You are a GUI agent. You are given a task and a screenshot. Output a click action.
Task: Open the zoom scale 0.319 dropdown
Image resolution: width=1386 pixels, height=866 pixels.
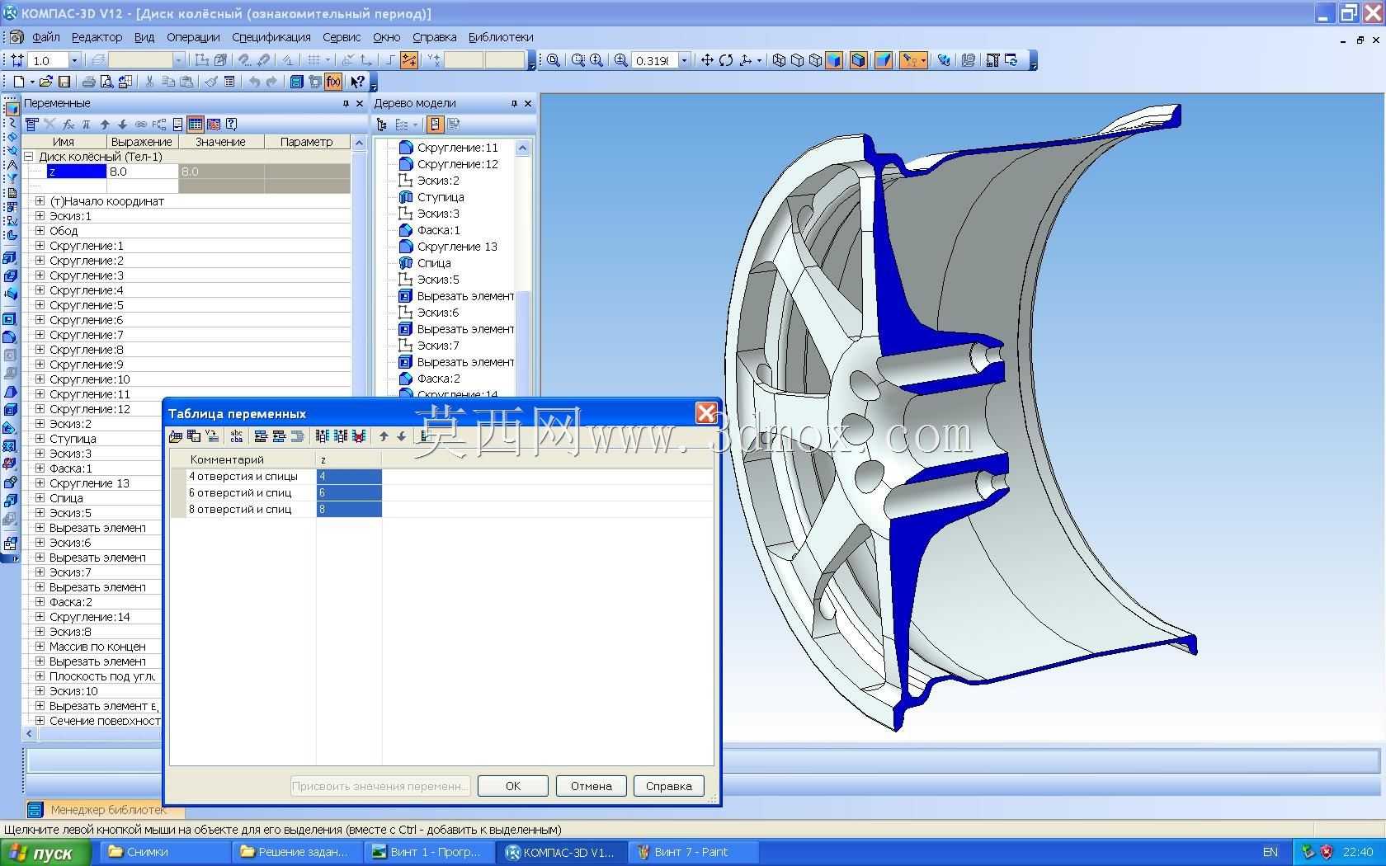[x=684, y=60]
